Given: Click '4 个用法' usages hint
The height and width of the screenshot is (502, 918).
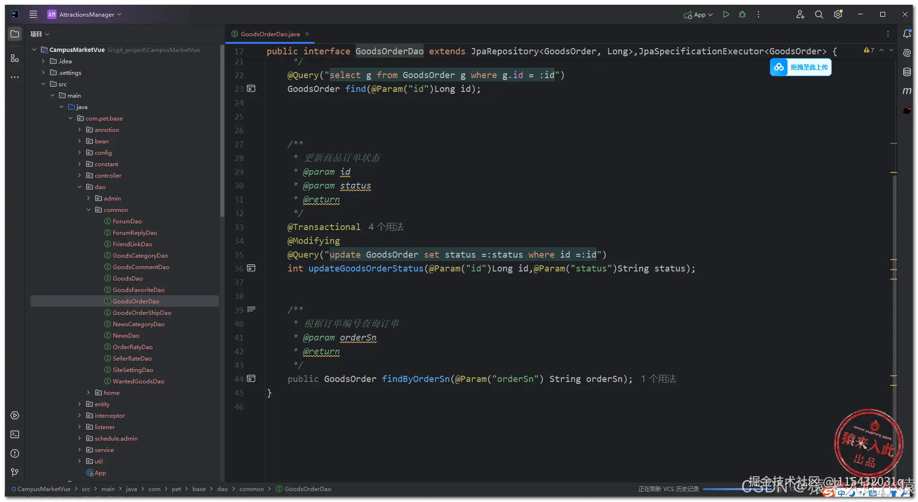Looking at the screenshot, I should 386,227.
